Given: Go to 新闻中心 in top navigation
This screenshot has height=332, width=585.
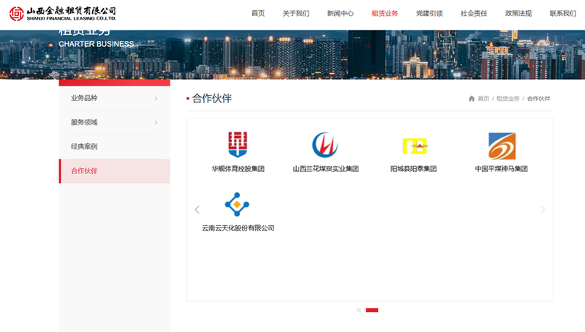Looking at the screenshot, I should [340, 13].
